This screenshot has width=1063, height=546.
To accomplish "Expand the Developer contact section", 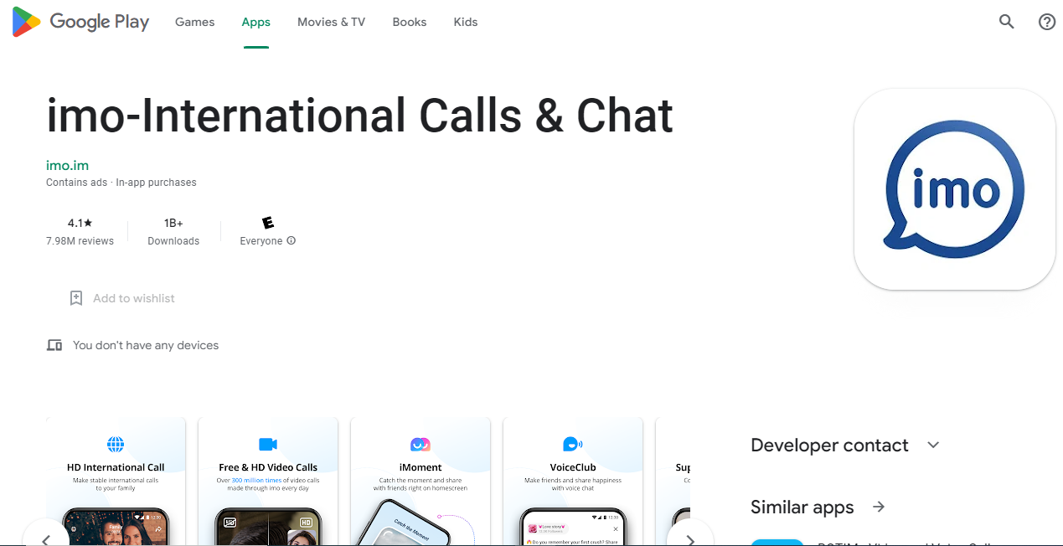I will coord(934,445).
